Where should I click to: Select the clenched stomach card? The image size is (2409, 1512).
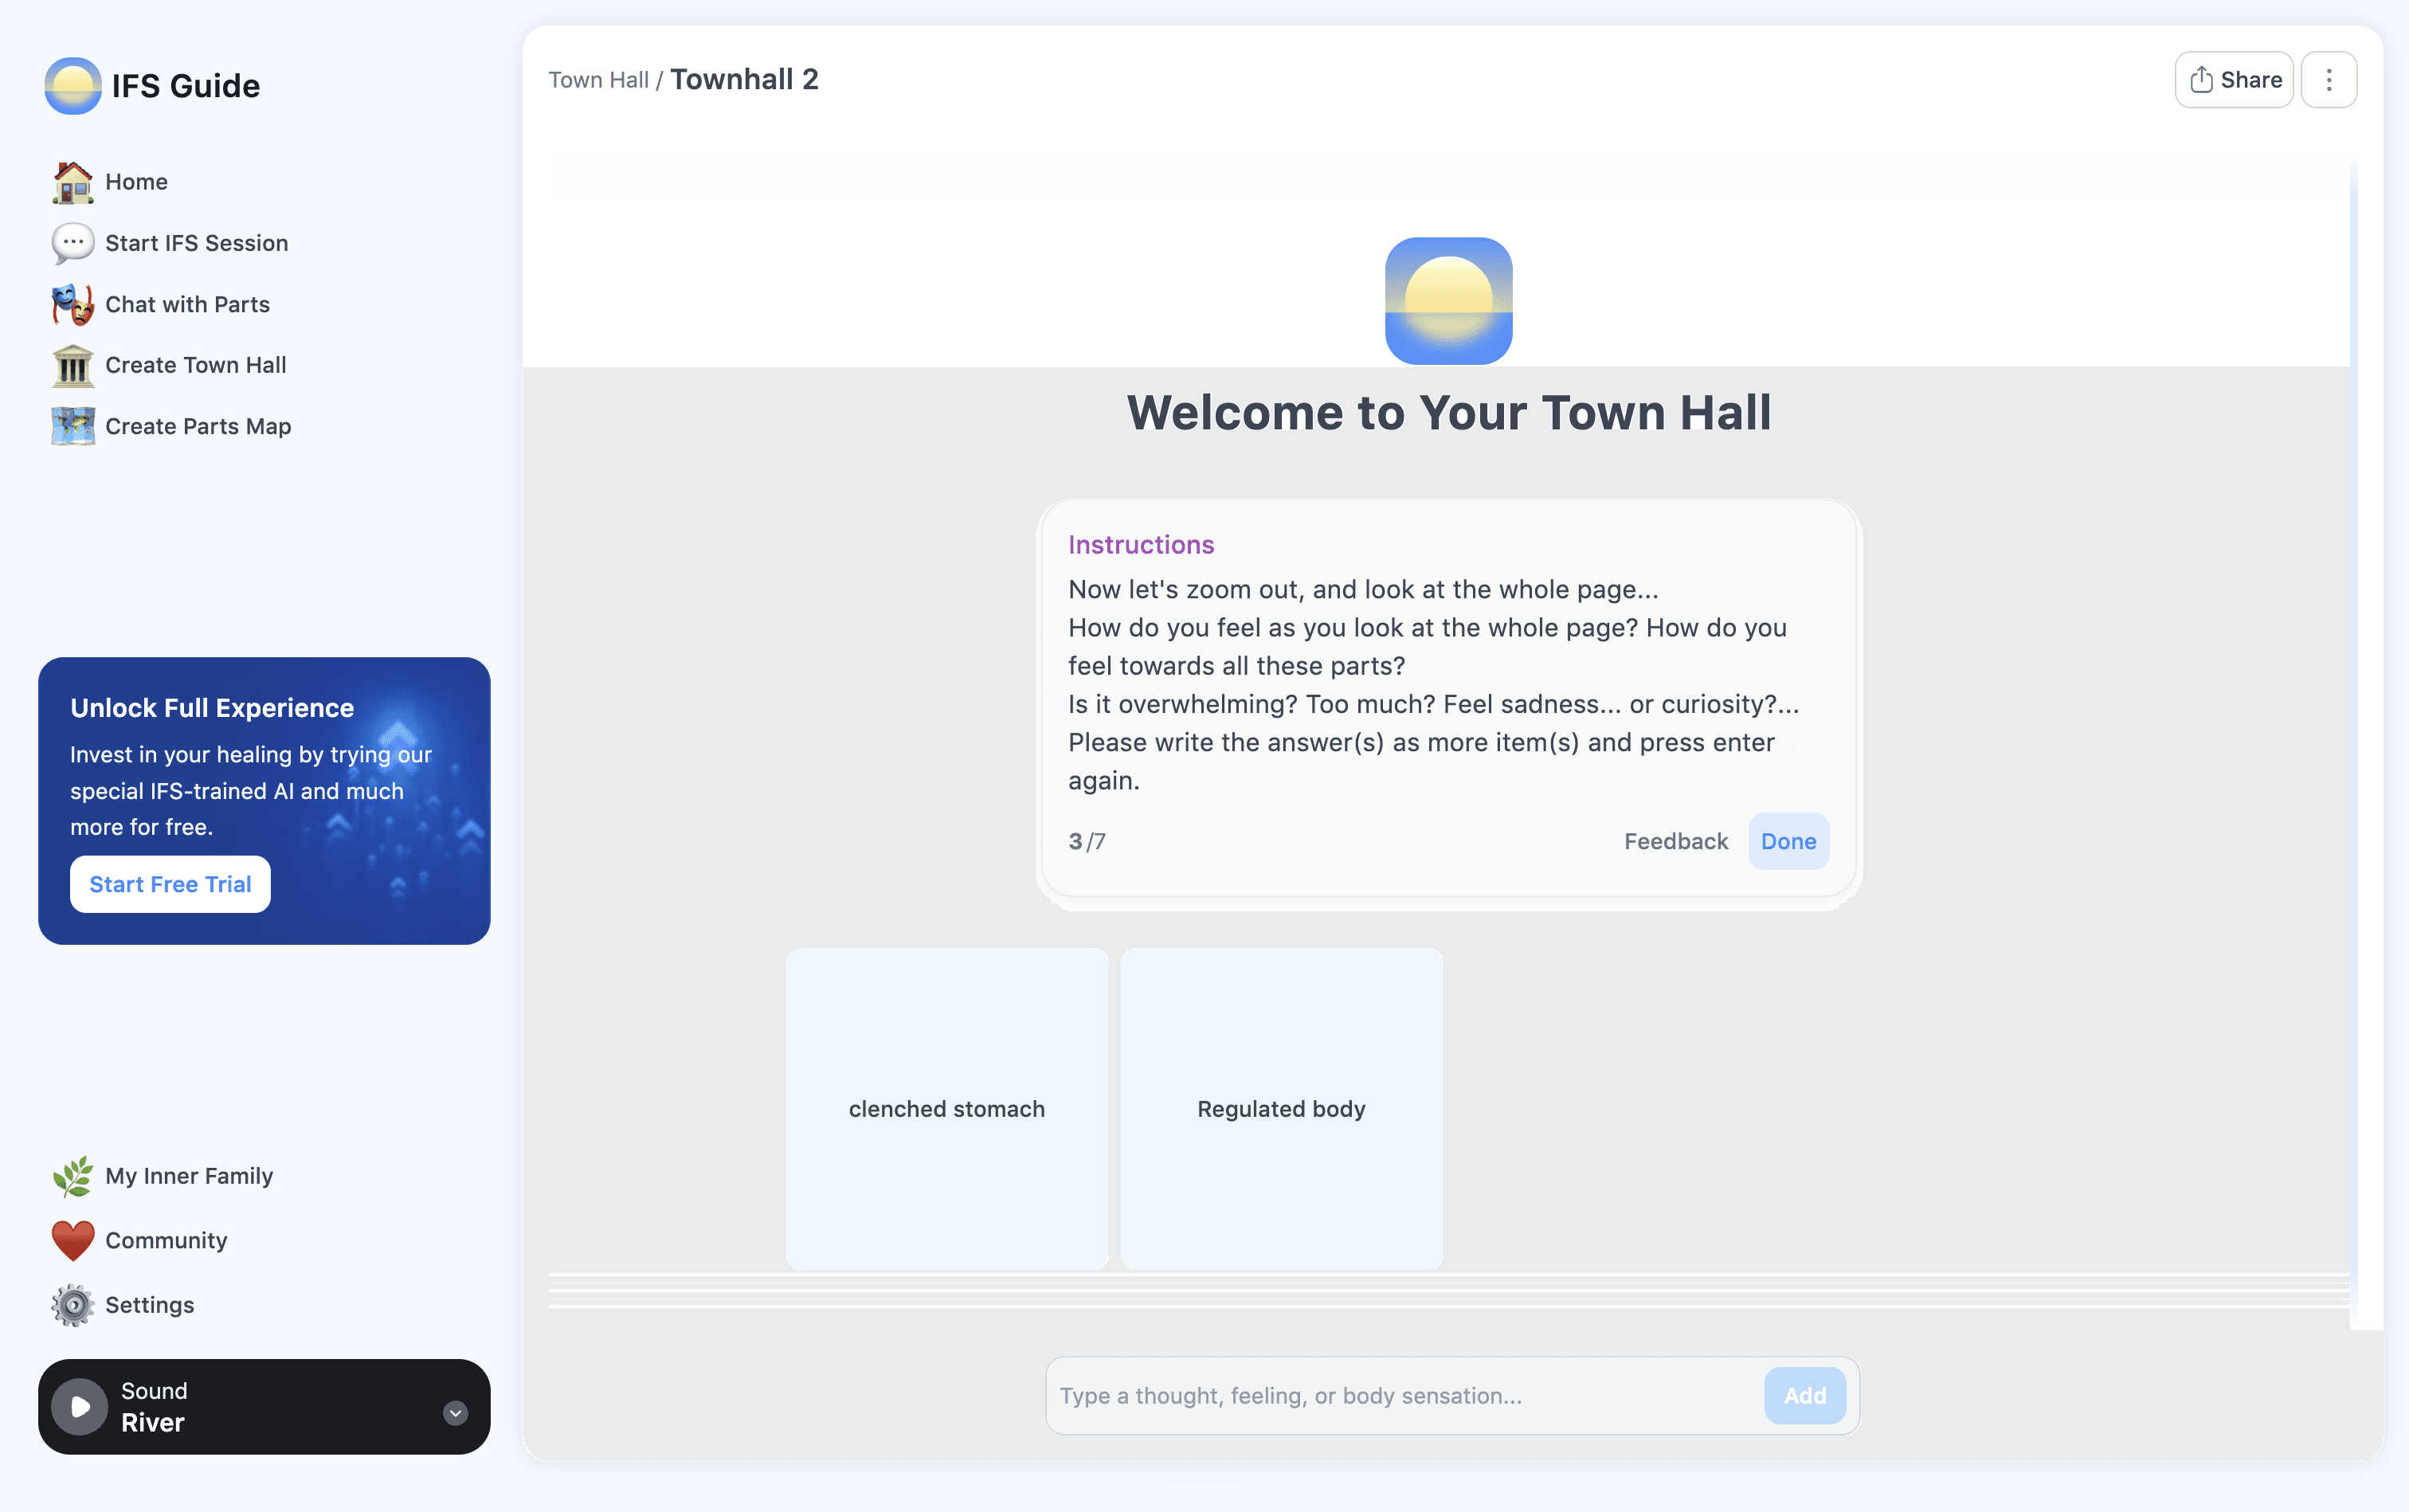pyautogui.click(x=947, y=1108)
